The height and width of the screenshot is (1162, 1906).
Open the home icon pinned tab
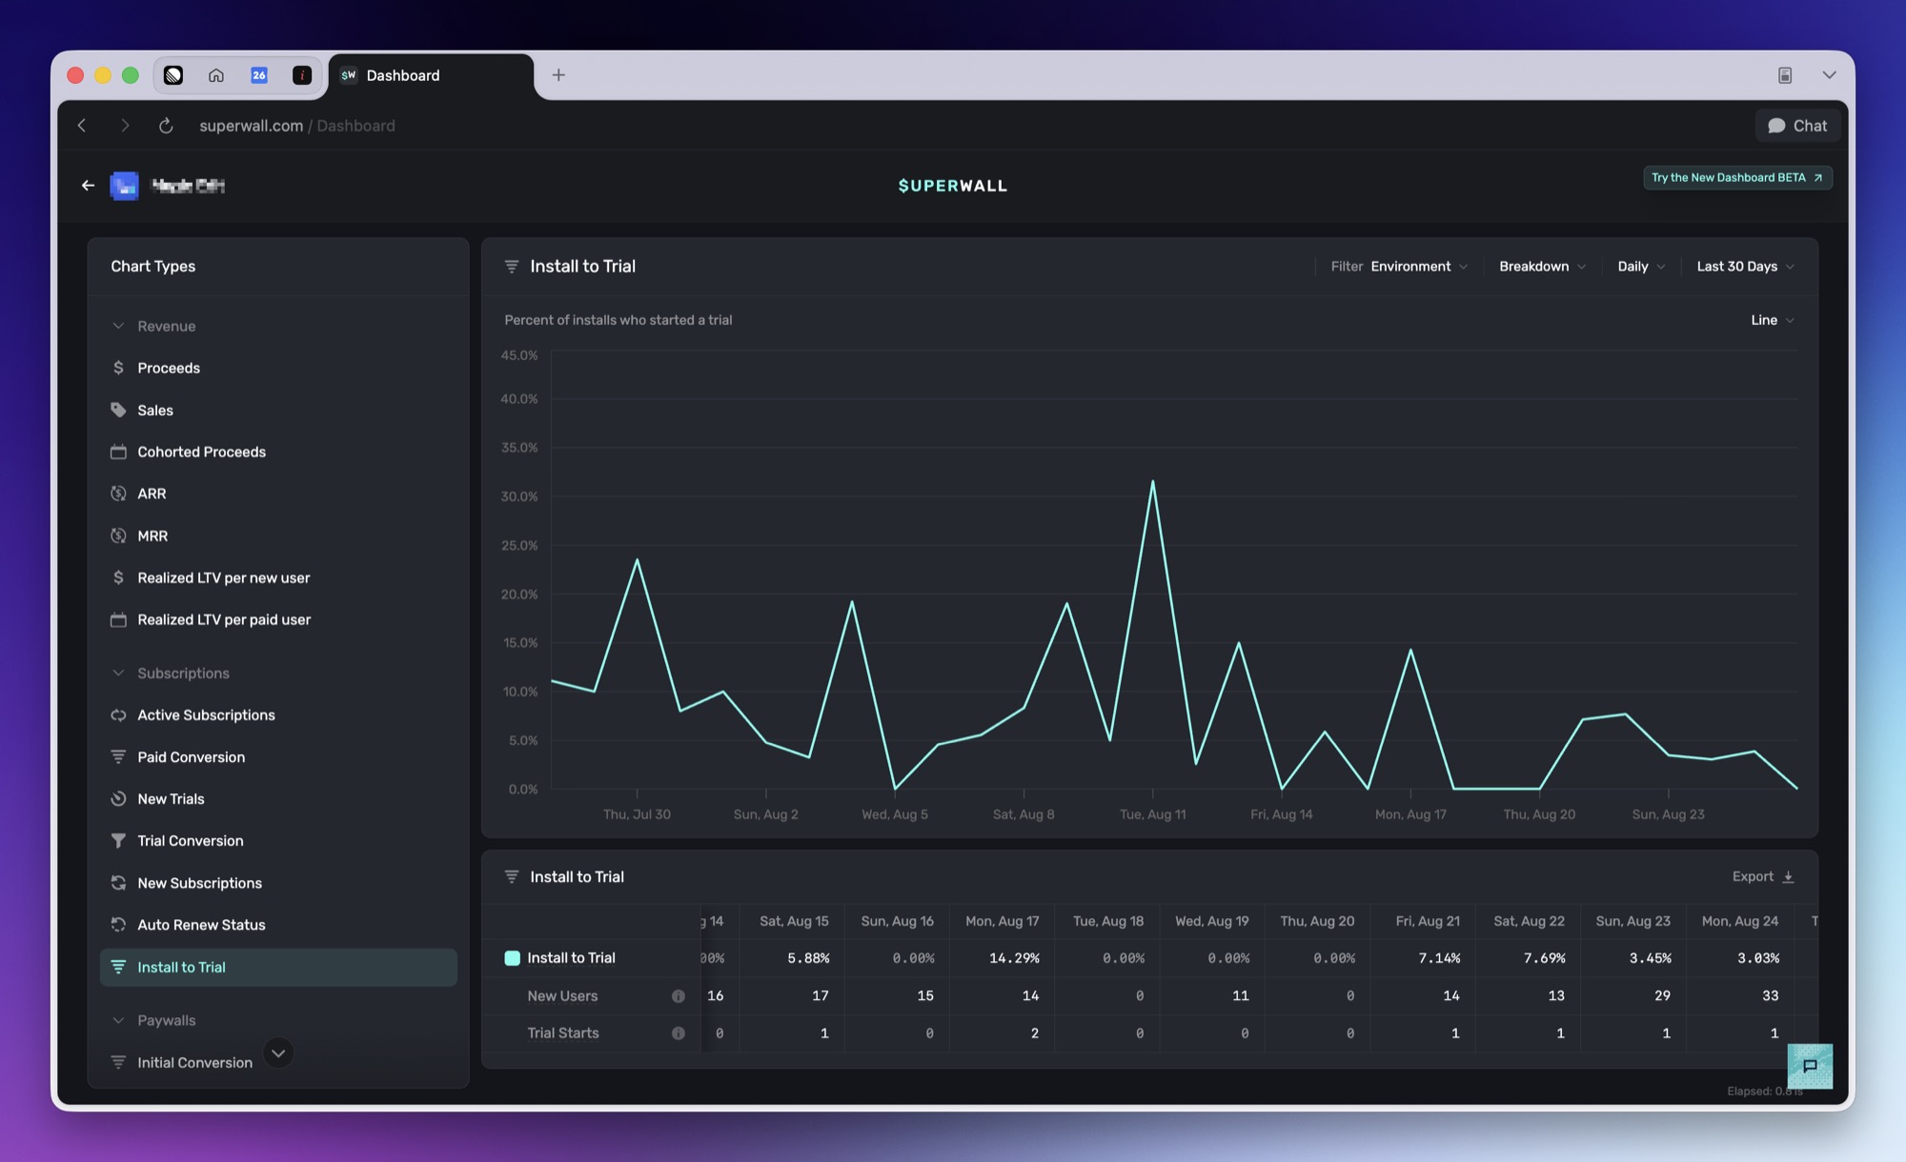click(216, 75)
